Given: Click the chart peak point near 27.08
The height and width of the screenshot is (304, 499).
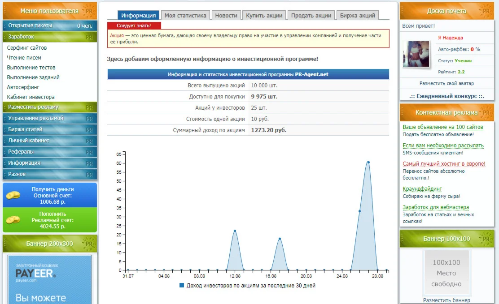Looking at the screenshot, I should click(368, 163).
